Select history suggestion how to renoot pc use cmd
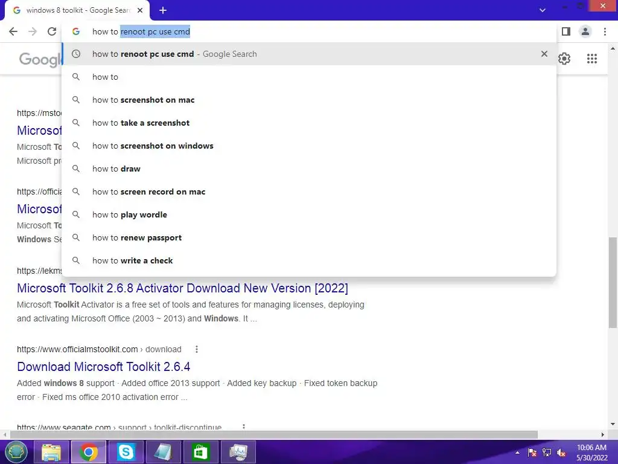Screen dimensions: 618x464 [310, 54]
